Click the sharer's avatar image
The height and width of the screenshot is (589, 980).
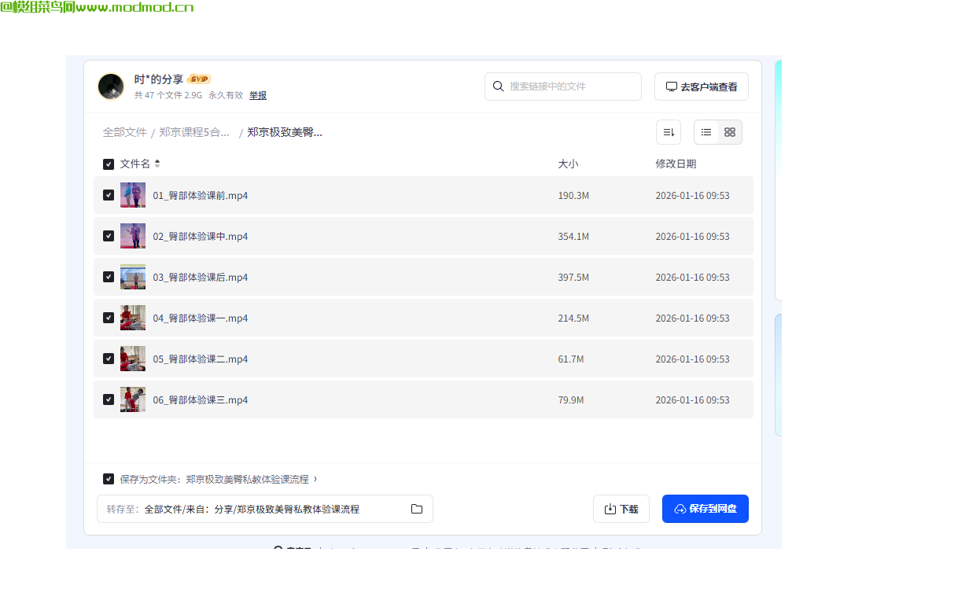[111, 87]
